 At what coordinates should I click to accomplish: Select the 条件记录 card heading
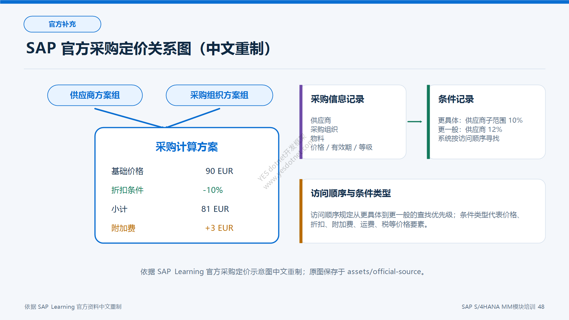coord(456,99)
